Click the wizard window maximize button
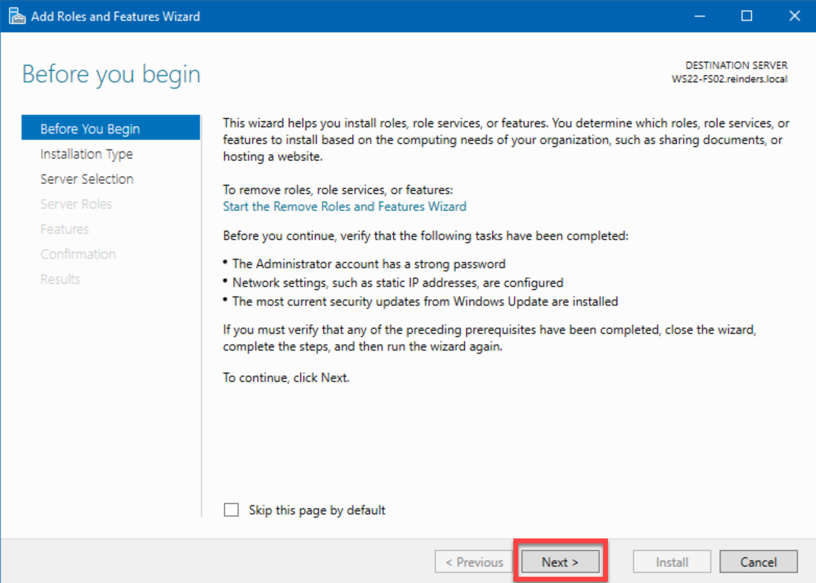 click(746, 15)
